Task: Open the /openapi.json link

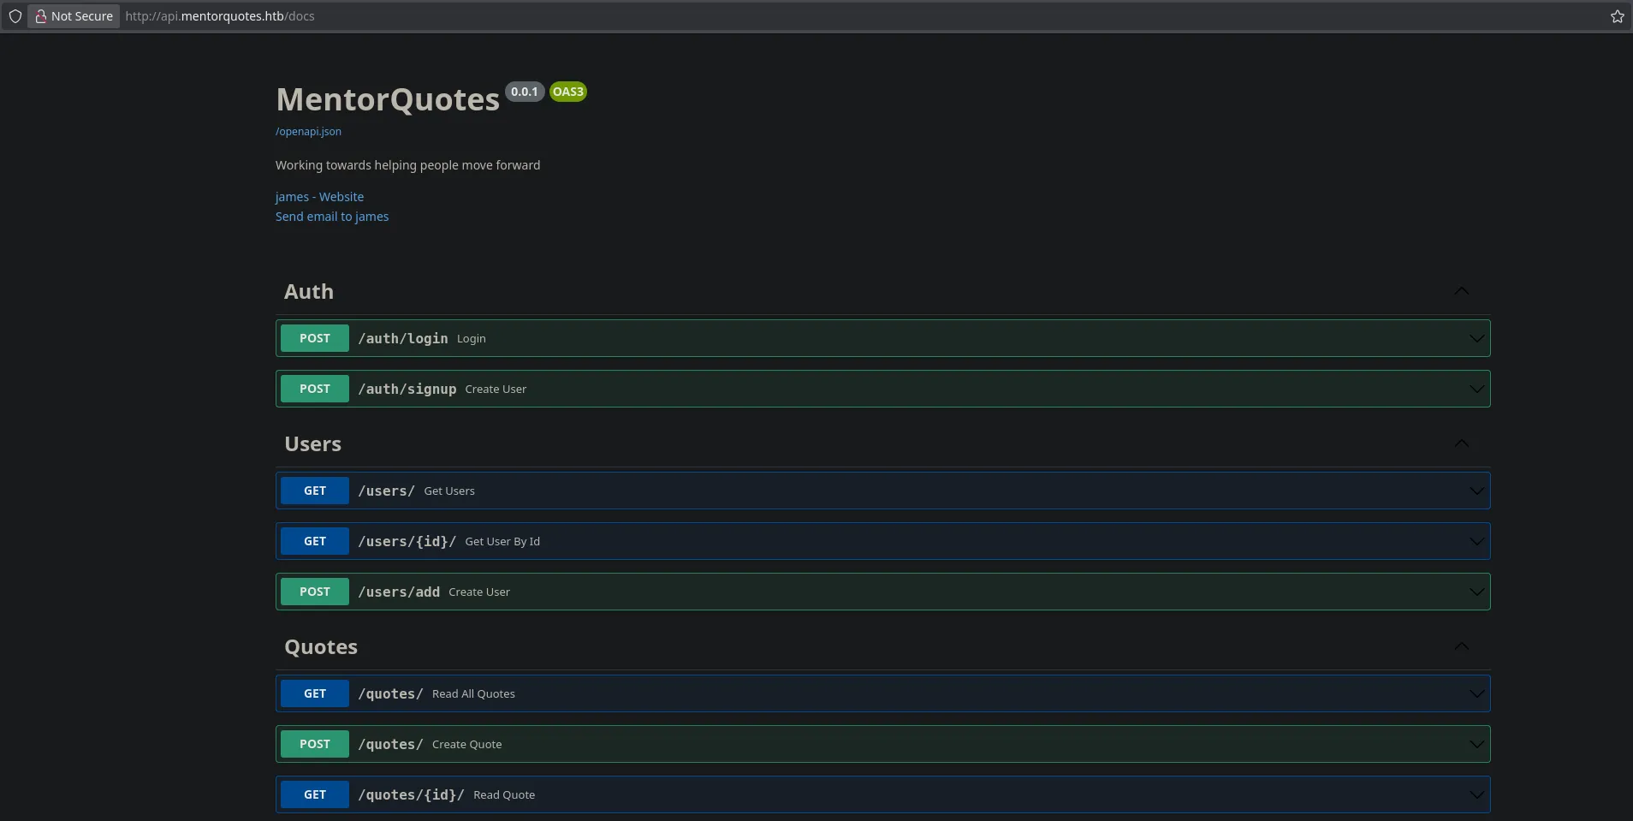Action: point(308,131)
